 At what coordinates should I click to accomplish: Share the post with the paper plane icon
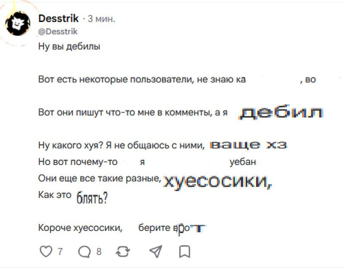[x=156, y=252]
